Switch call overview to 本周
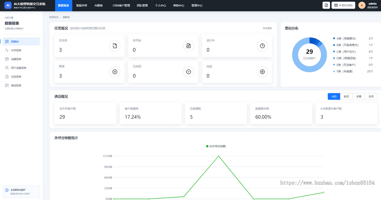Screen dimensions: 381x200 359,96
